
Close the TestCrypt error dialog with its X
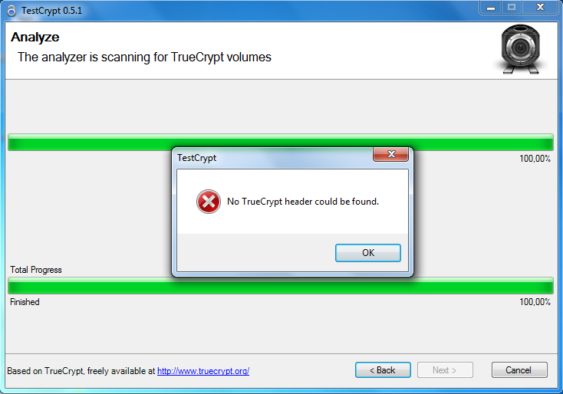(x=390, y=154)
